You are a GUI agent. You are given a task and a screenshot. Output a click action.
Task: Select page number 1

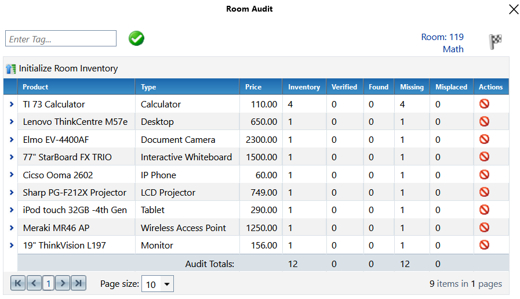coord(49,283)
